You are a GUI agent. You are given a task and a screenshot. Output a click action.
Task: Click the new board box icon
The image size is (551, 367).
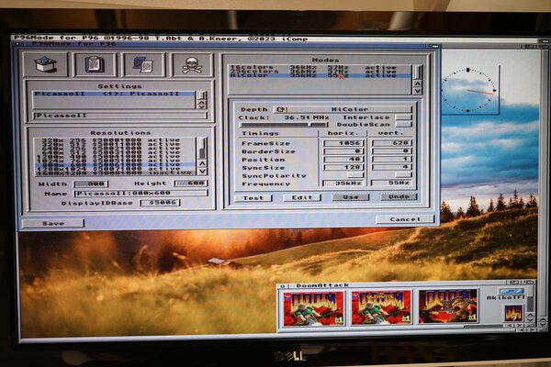[46, 64]
